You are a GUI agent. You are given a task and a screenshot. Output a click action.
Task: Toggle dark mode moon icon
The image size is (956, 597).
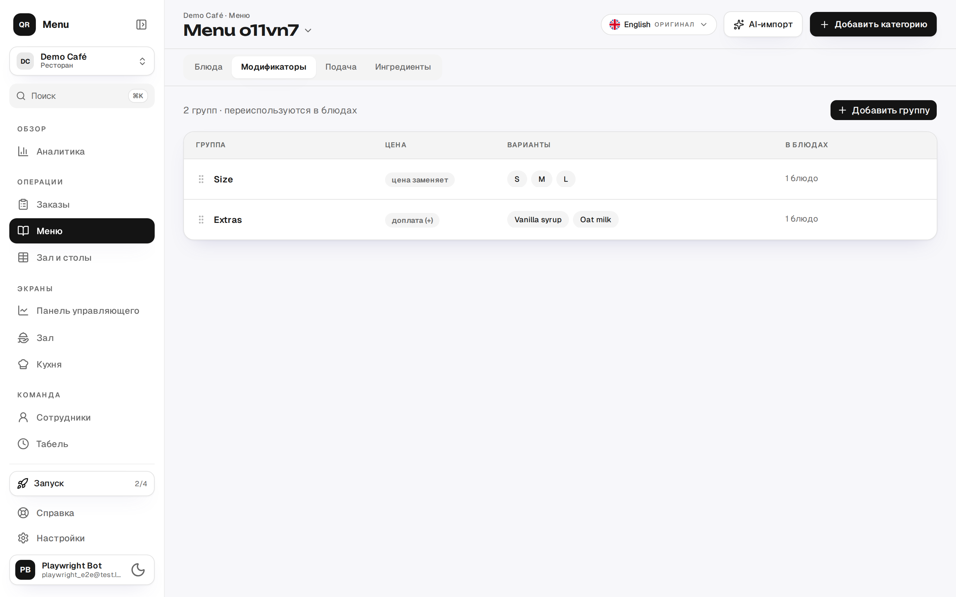coord(138,570)
